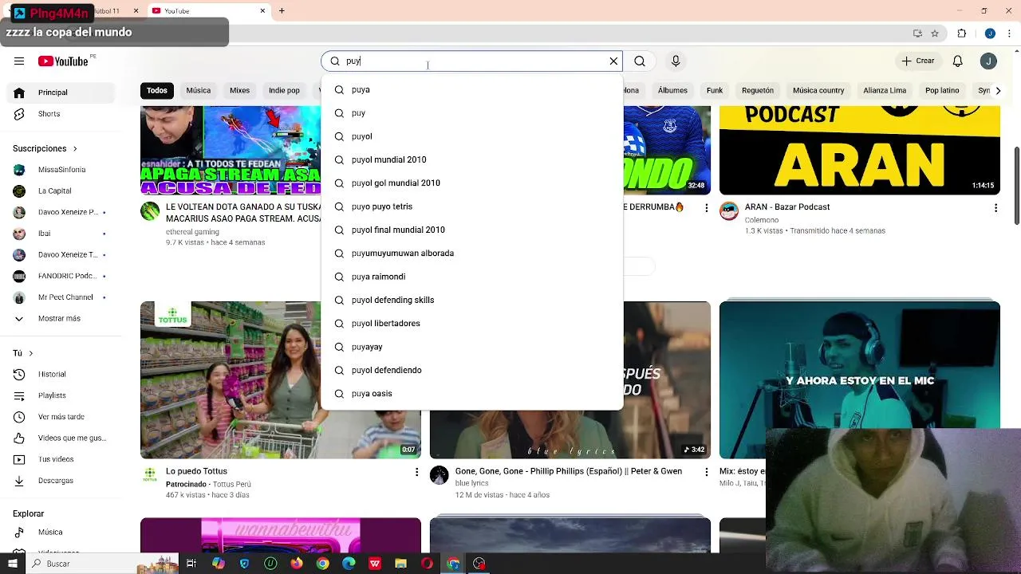Open YouTube notifications bell
Image resolution: width=1021 pixels, height=574 pixels.
[x=958, y=61]
